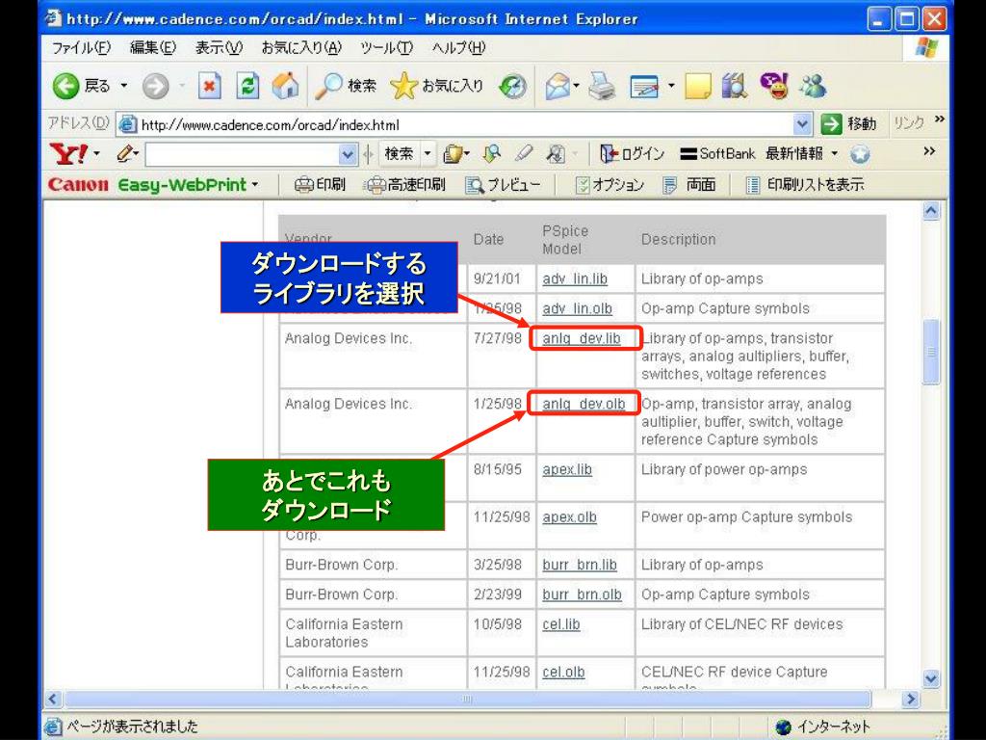The height and width of the screenshot is (740, 986).
Task: Click the Canon オプション options button
Action: click(x=610, y=184)
